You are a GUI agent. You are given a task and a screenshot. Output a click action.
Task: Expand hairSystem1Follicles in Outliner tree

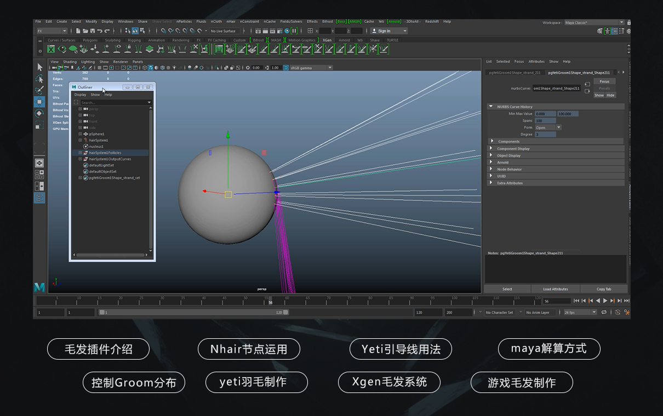(80, 153)
